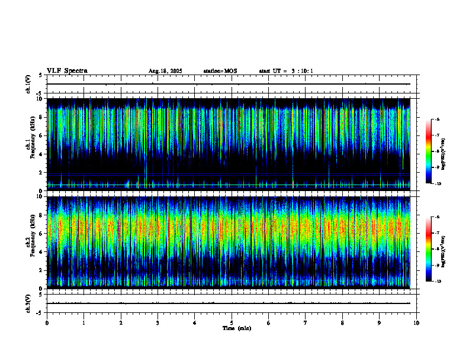The image size is (469, 362).
Task: Click the ch.1 spectrogram color scale bar
Action: (x=428, y=151)
